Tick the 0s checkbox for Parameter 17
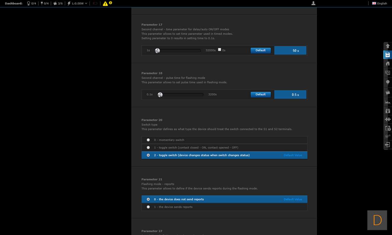This screenshot has width=392, height=235. coord(220,50)
